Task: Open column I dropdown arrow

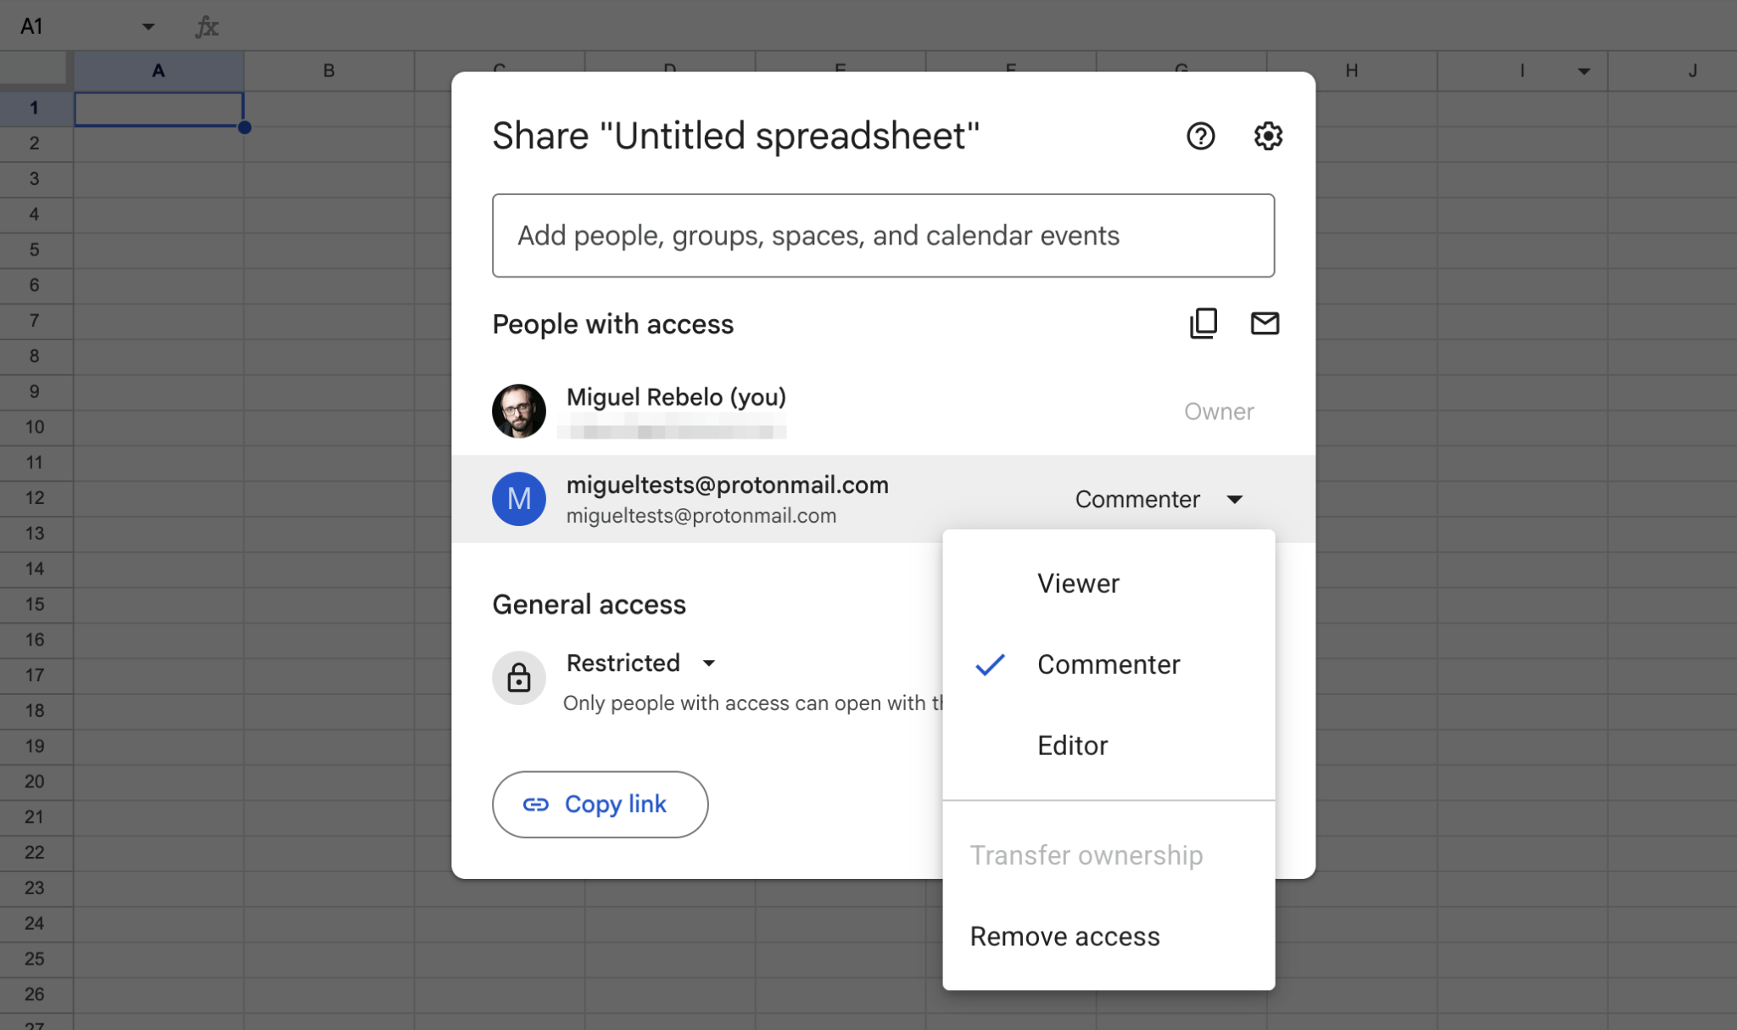Action: 1583,71
